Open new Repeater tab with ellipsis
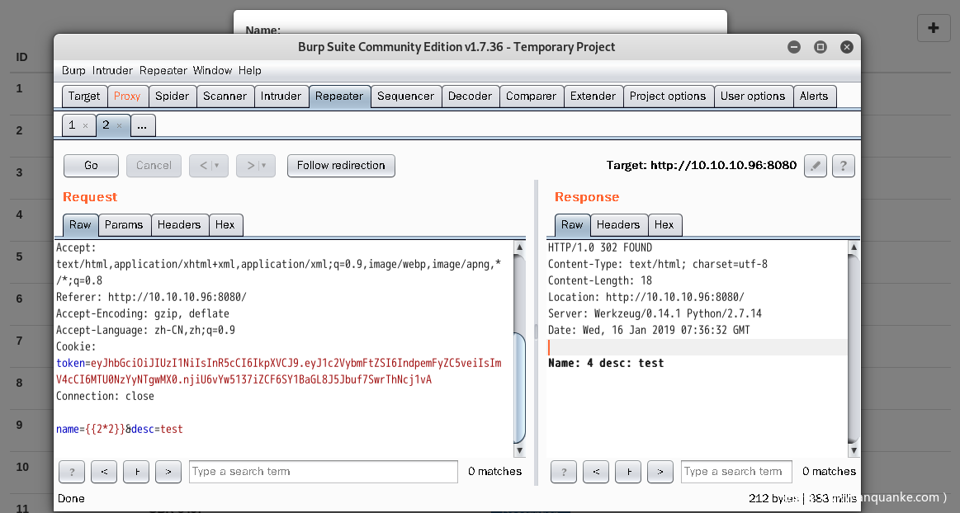The width and height of the screenshot is (960, 513). coord(142,126)
